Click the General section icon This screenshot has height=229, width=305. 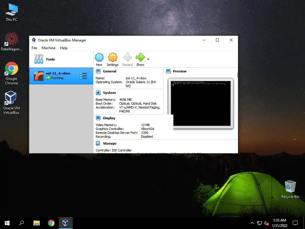(98, 71)
